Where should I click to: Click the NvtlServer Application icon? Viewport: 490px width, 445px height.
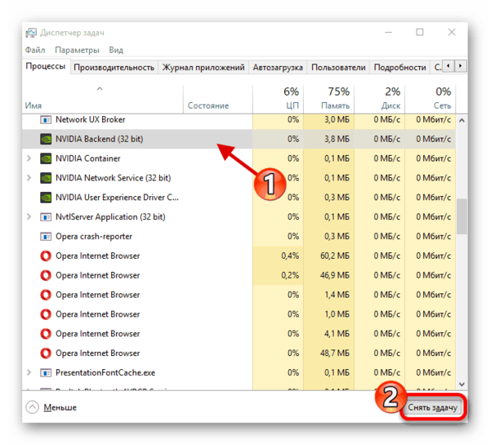[46, 217]
